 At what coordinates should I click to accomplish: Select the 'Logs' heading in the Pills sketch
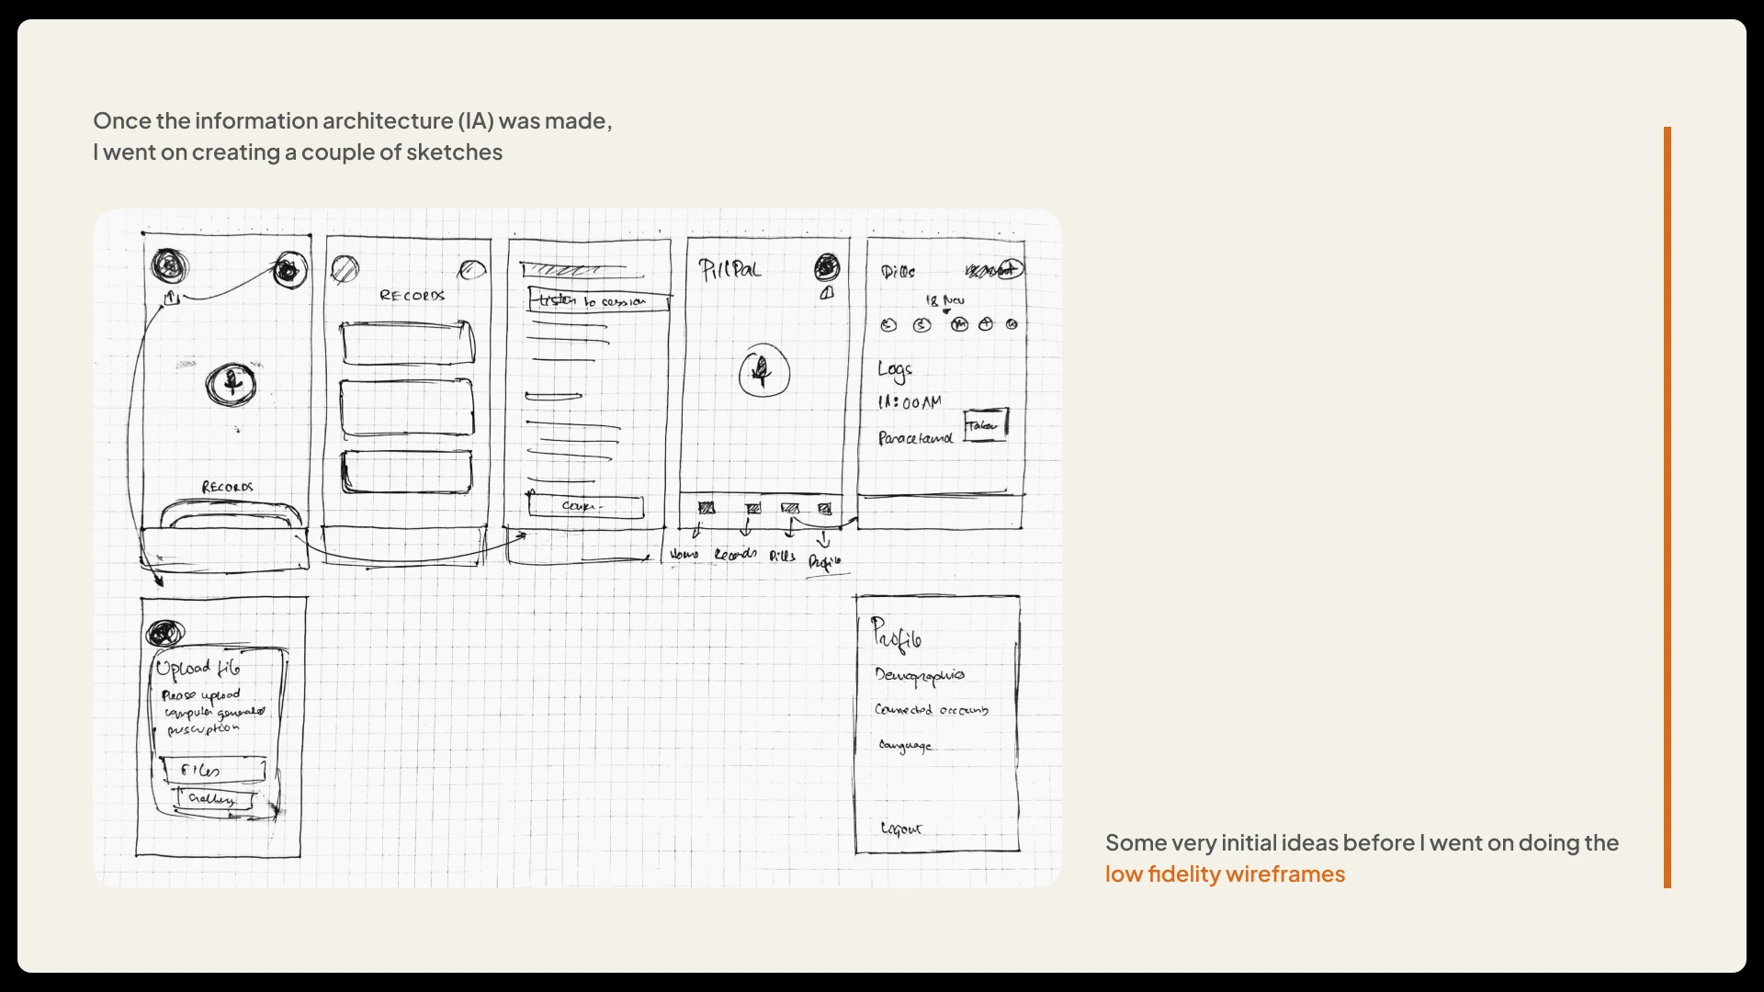point(894,370)
